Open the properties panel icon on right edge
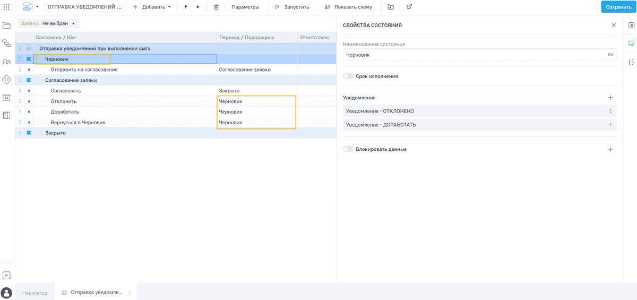This screenshot has height=300, width=637. (x=631, y=25)
